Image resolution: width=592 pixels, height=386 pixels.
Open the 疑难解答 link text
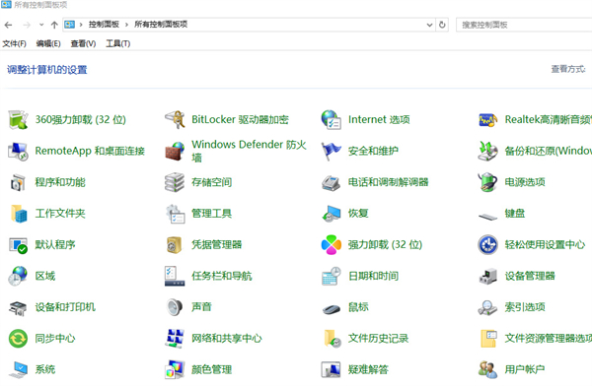368,370
